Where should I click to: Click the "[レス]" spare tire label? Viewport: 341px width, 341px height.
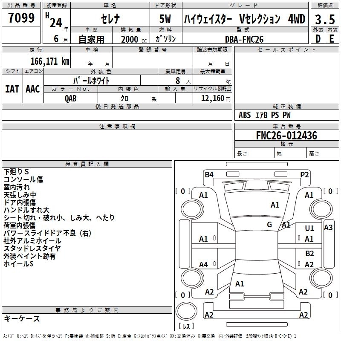tap(186, 326)
